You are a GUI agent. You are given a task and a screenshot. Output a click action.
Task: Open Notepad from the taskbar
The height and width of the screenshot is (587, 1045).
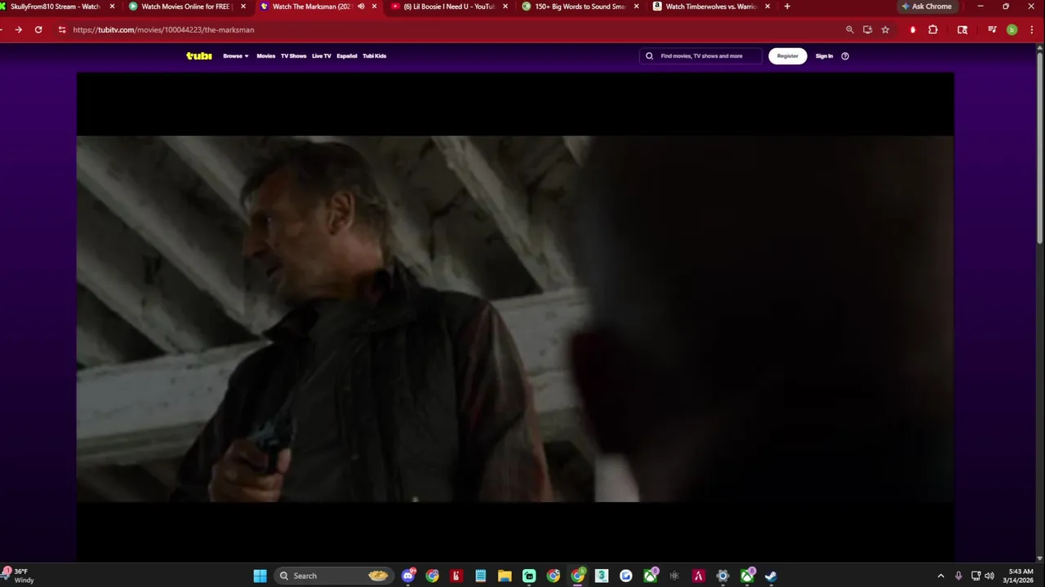[x=481, y=576]
